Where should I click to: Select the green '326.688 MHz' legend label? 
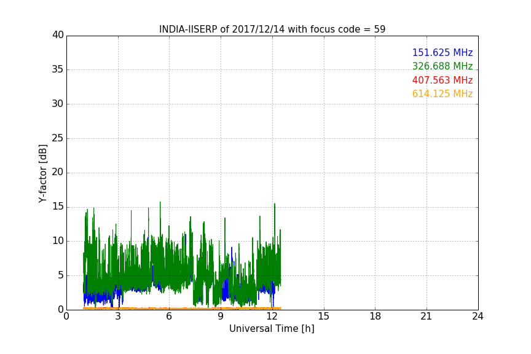pos(442,66)
